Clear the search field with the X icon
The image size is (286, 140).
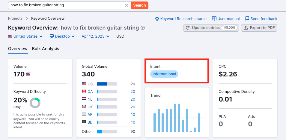[x=127, y=5]
